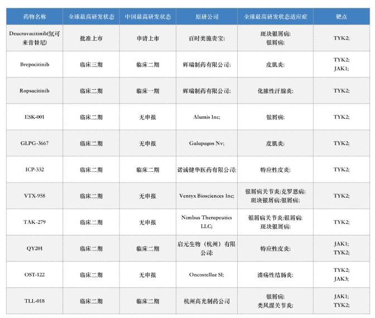The height and width of the screenshot is (318, 375).
Task: Select the QY201 drug name cell
Action: (35, 248)
